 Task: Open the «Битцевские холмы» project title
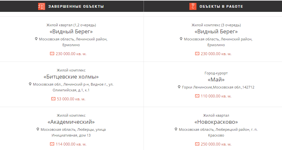[71, 77]
